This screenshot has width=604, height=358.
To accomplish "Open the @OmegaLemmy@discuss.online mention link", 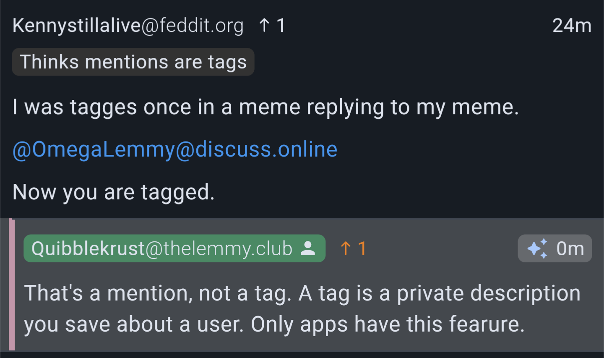I will tap(175, 149).
